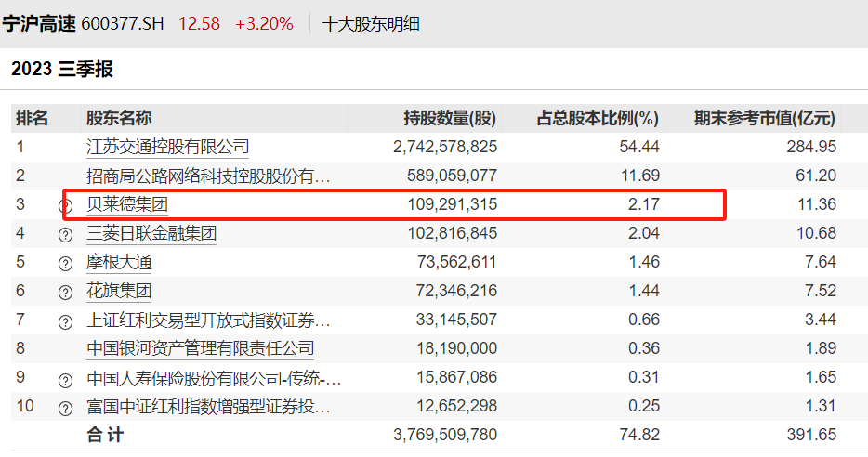Click the 股东名称 column header

coord(119,118)
